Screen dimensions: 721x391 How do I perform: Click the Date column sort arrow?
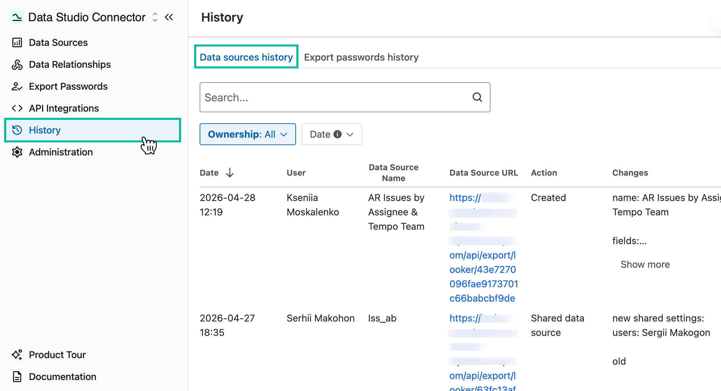pos(230,173)
